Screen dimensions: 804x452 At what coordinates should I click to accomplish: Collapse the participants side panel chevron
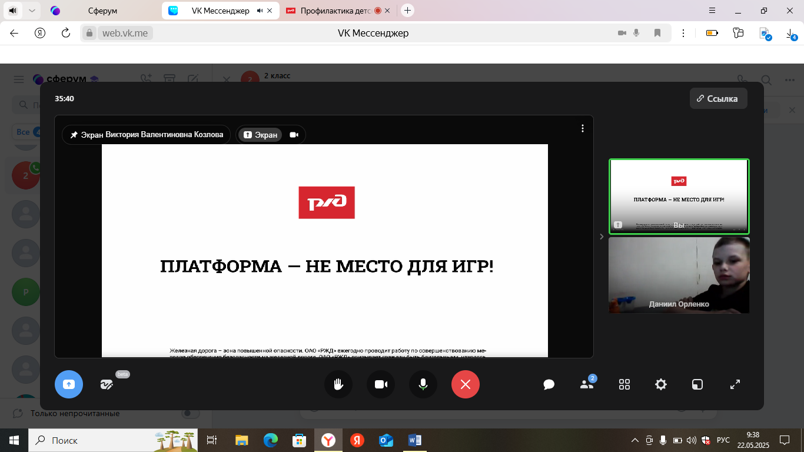602,237
